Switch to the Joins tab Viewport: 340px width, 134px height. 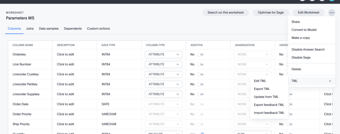point(30,29)
